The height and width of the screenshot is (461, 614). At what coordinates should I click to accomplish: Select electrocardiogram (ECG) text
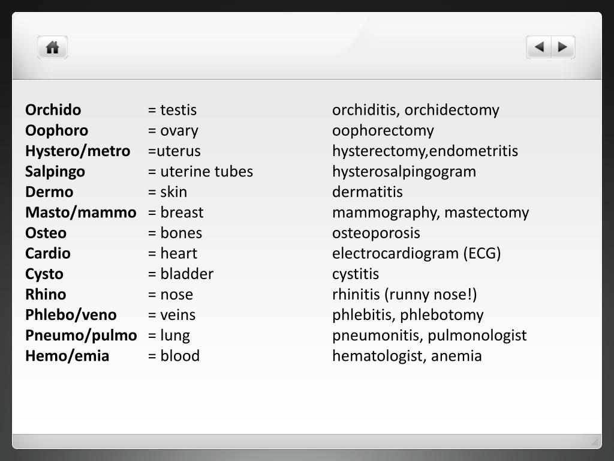[x=417, y=253]
